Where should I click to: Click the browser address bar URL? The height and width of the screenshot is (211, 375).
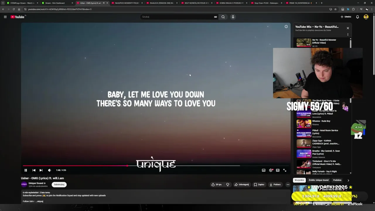[60, 9]
